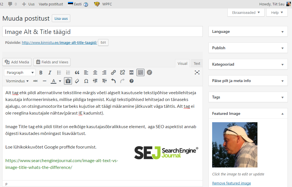Toggle the toolbar kitchen sink
Viewport: 292px width, 187px height.
[x=140, y=73]
